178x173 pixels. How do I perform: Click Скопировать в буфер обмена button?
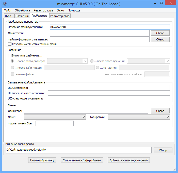[x=82, y=160]
